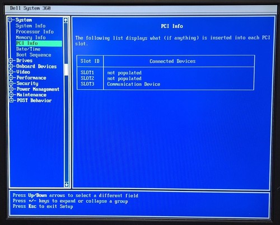The width and height of the screenshot is (280, 225).
Task: Expand the Maintenance group
Action: pos(11,95)
